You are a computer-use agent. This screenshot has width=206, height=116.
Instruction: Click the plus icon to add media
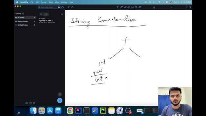[172, 7]
